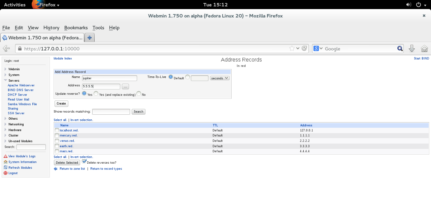The height and width of the screenshot is (199, 431).
Task: Open the History menu
Action: coord(51,28)
